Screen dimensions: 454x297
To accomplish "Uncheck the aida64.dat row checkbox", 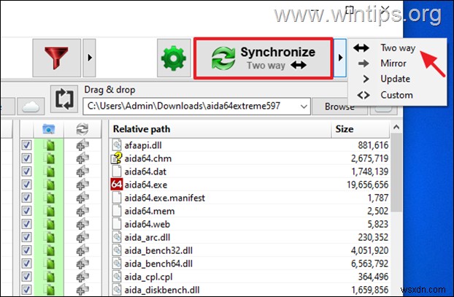I will pyautogui.click(x=26, y=171).
